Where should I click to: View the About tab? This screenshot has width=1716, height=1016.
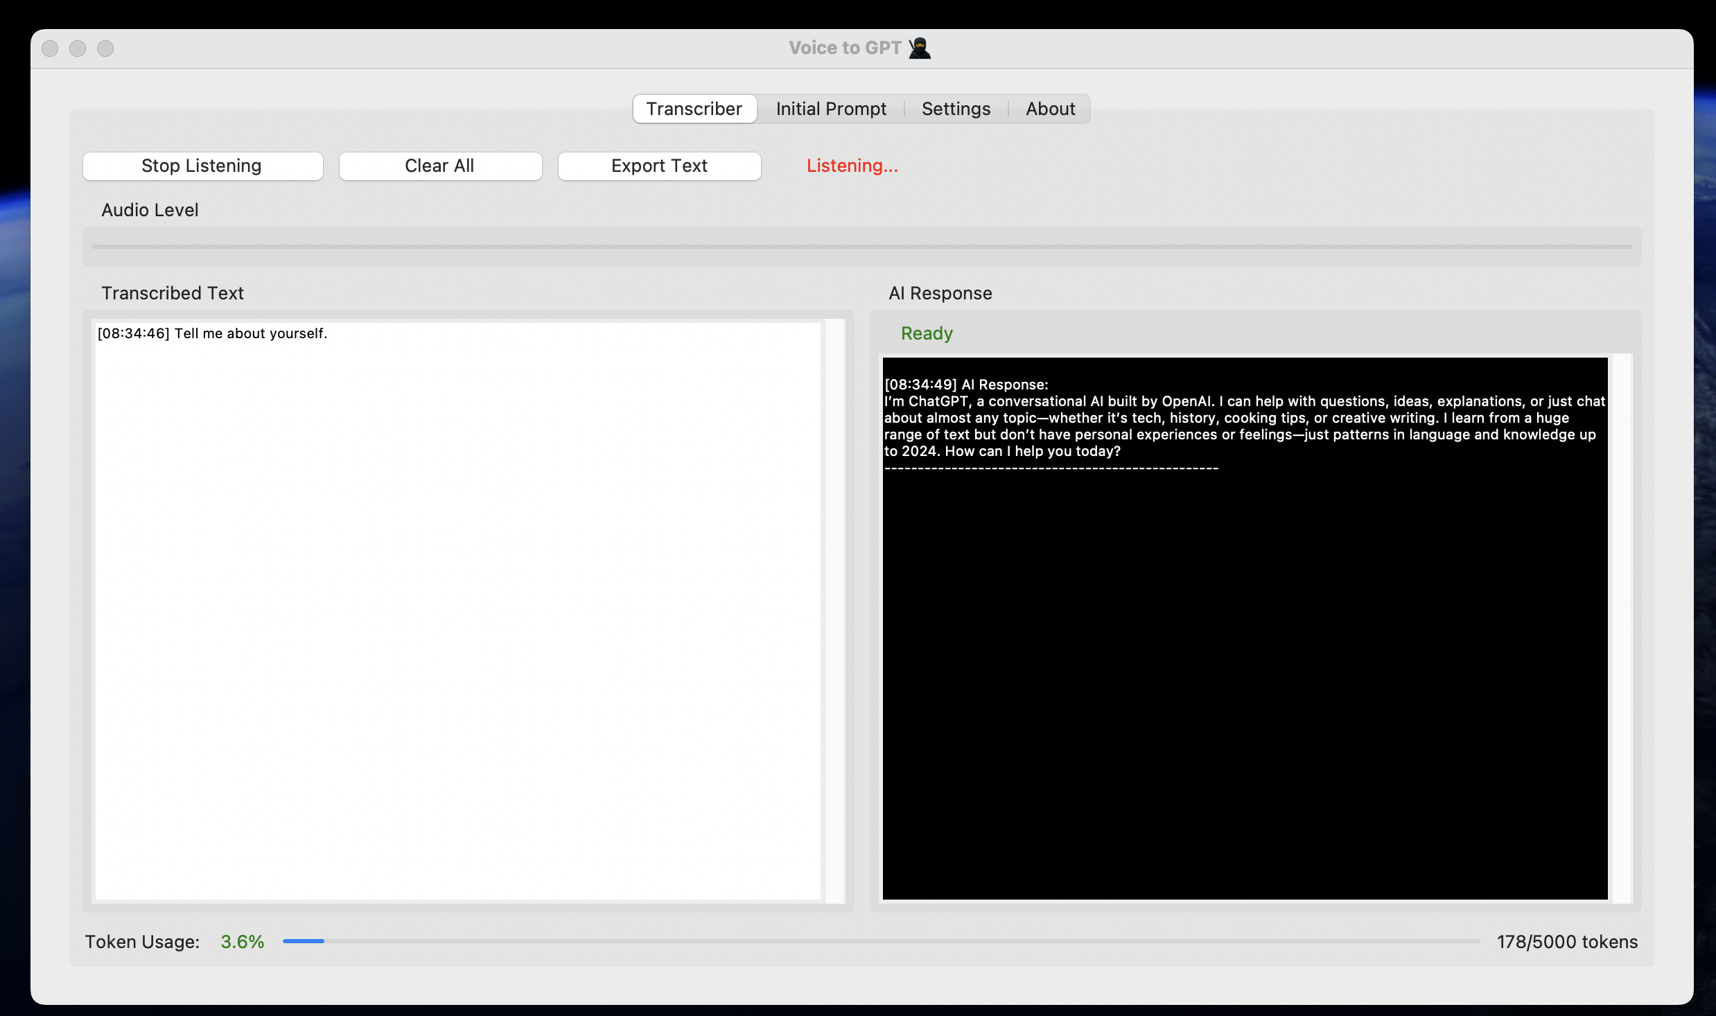[x=1049, y=109]
